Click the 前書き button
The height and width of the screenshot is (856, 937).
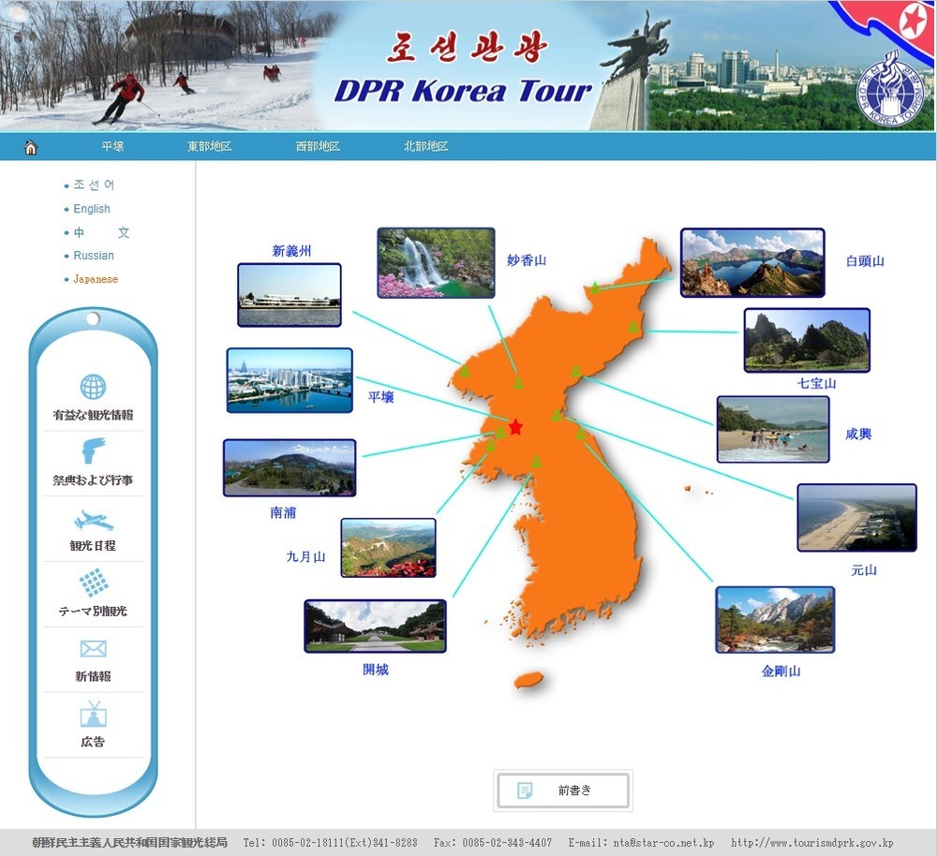pyautogui.click(x=562, y=790)
